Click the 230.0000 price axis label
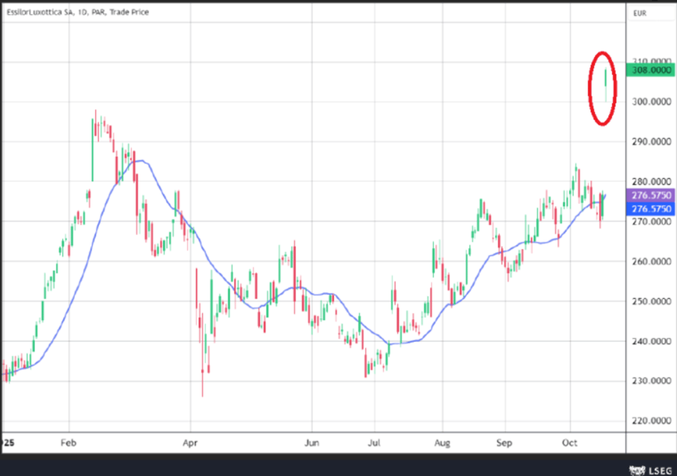This screenshot has width=677, height=476. pos(651,381)
